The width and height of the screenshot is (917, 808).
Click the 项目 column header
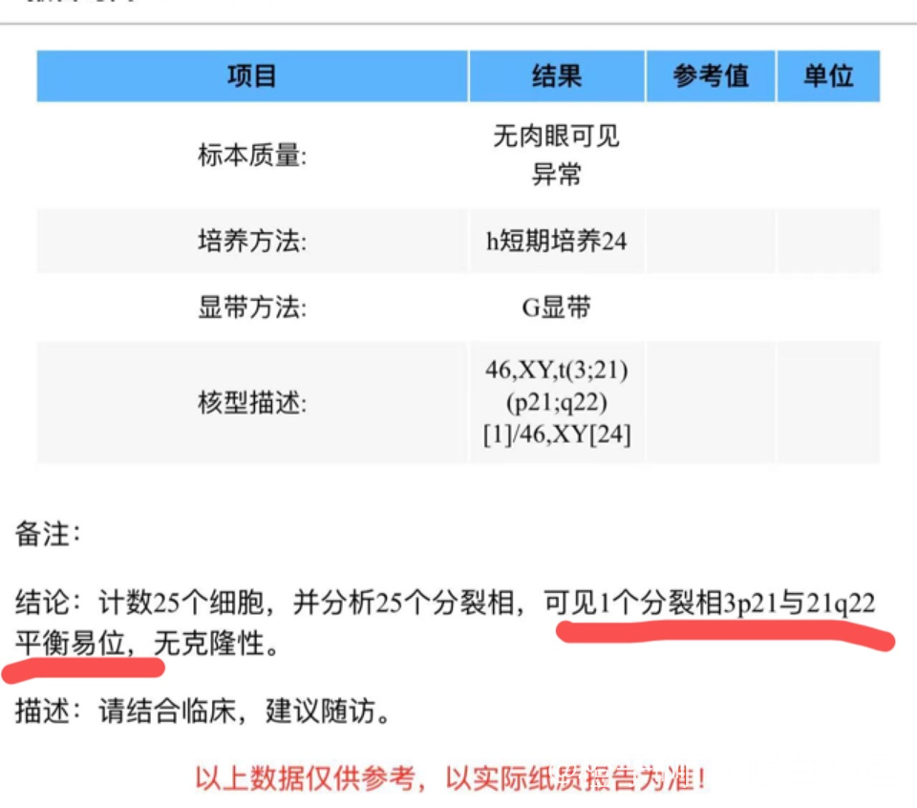click(252, 76)
